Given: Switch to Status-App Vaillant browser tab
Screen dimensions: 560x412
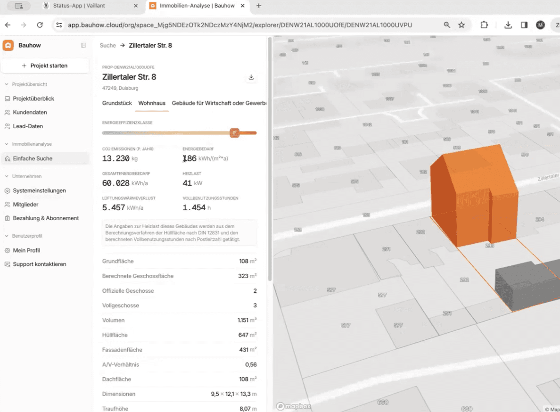Looking at the screenshot, I should (89, 6).
